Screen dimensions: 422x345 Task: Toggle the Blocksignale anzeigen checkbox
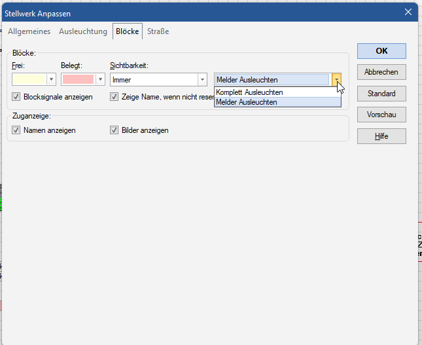16,97
